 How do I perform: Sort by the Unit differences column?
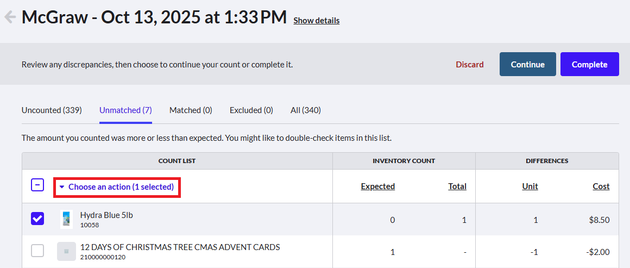tap(530, 186)
